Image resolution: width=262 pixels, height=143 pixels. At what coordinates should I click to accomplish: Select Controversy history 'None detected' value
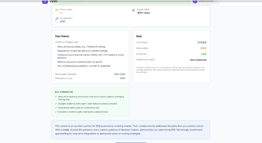pyautogui.click(x=198, y=60)
